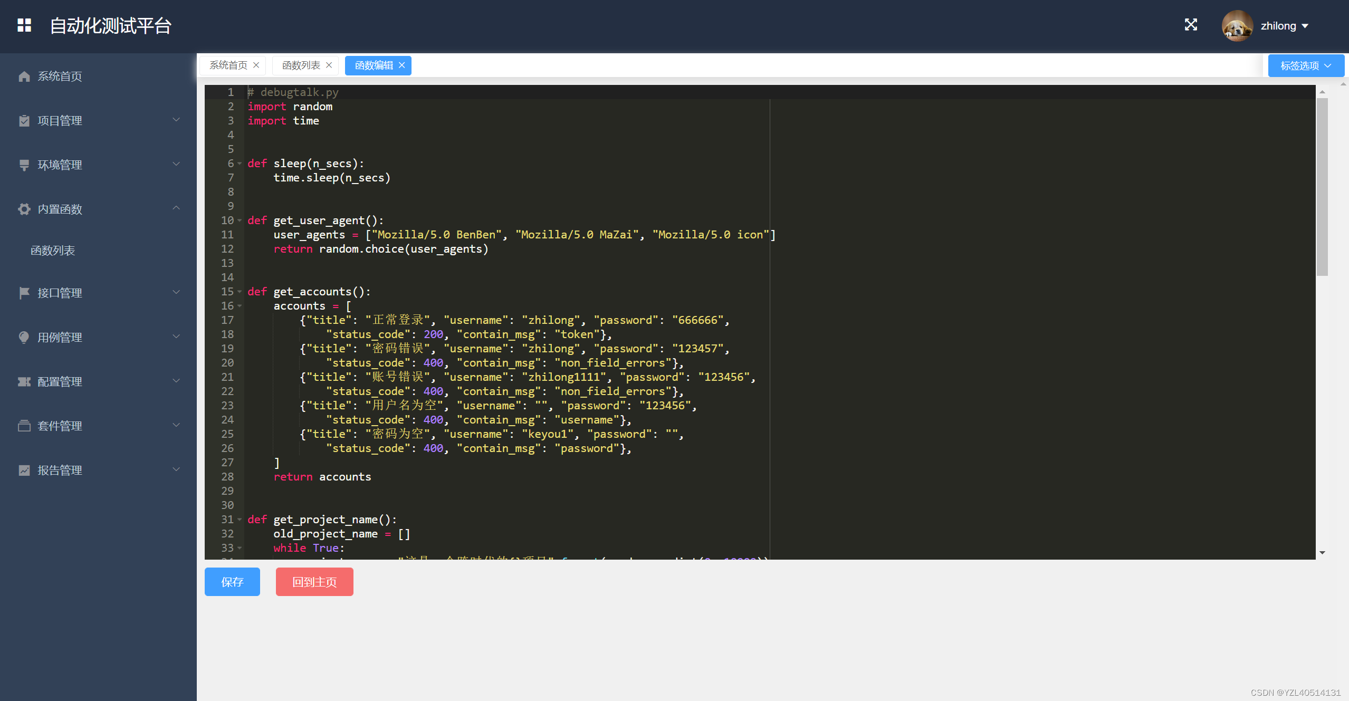The height and width of the screenshot is (701, 1349).
Task: Click 'return random.choice(user_agents)' line
Action: 381,249
